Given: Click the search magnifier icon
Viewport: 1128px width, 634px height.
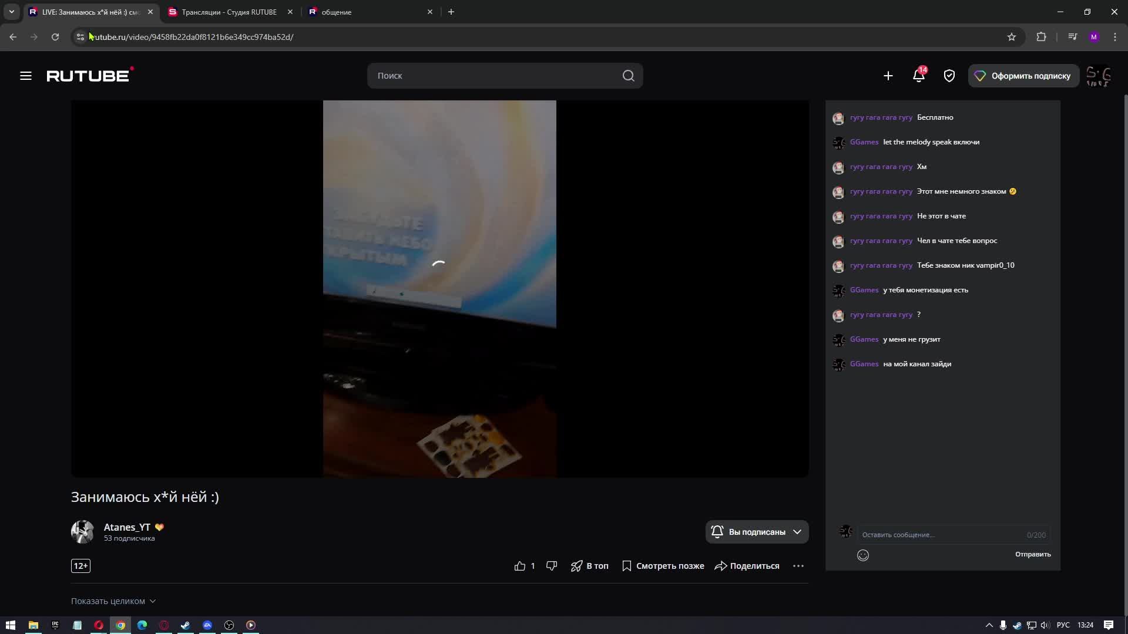Looking at the screenshot, I should 628,76.
